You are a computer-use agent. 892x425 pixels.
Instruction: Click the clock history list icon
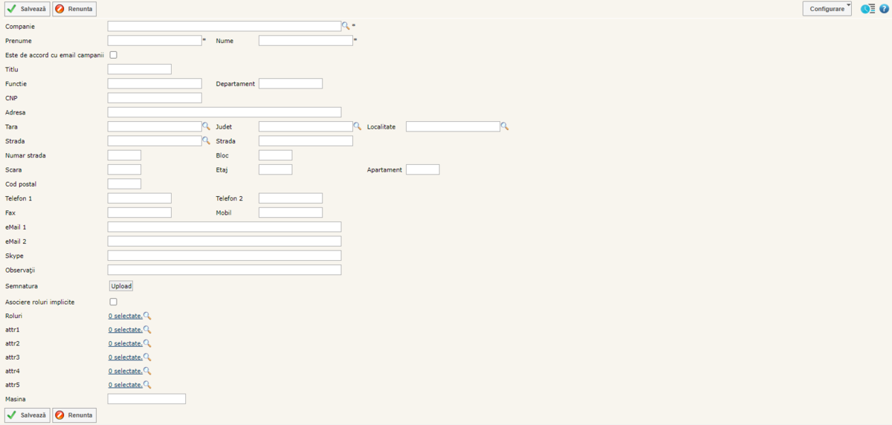(x=867, y=9)
